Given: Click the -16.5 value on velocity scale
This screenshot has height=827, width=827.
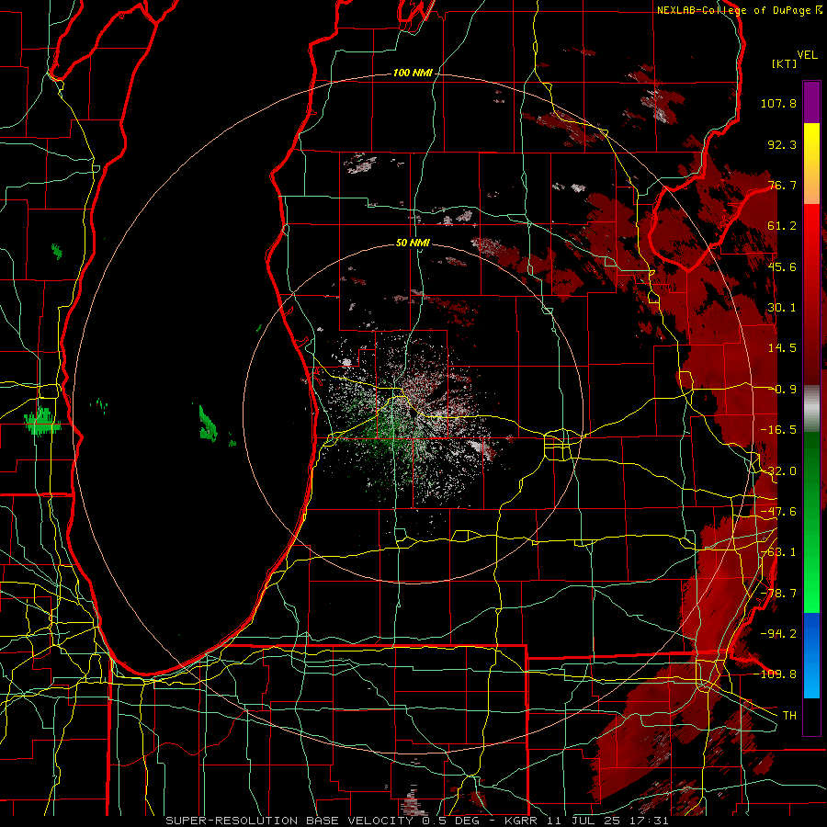Looking at the screenshot, I should [778, 430].
